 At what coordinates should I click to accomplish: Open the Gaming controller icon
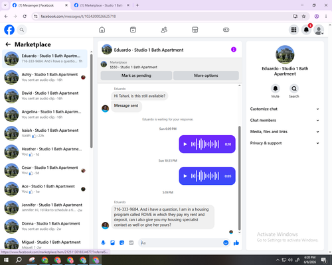point(226,30)
